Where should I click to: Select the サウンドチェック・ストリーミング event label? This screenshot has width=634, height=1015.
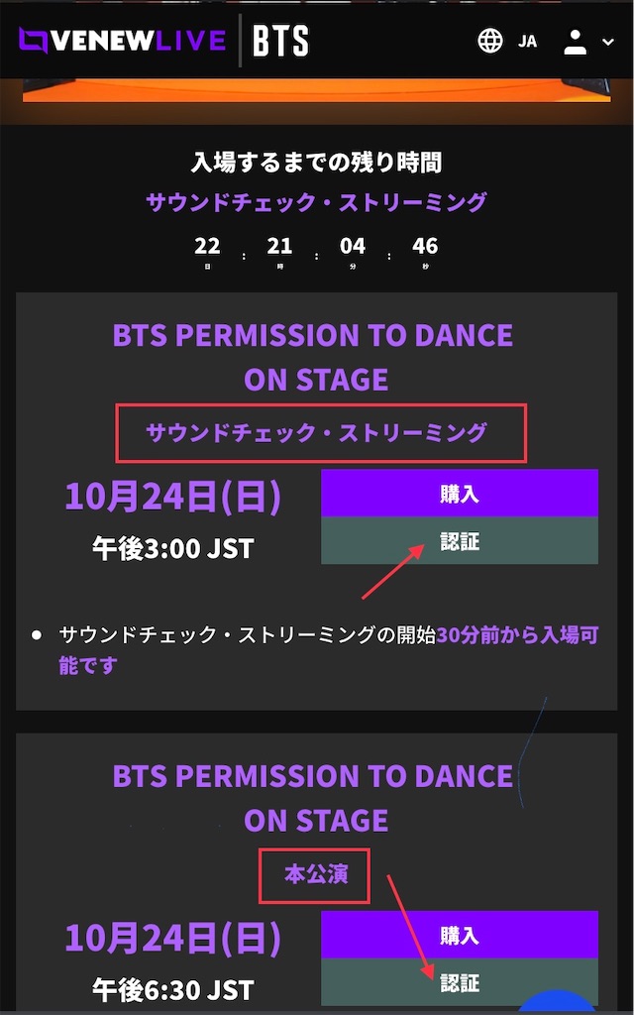pos(317,432)
